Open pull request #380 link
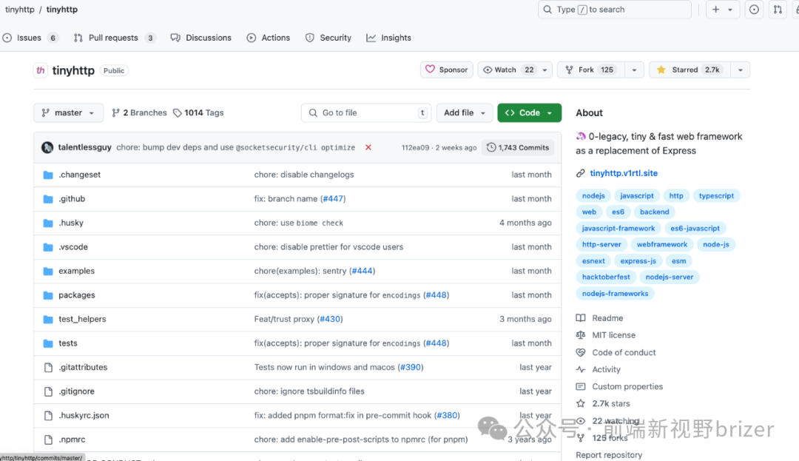This screenshot has width=799, height=461. point(447,415)
